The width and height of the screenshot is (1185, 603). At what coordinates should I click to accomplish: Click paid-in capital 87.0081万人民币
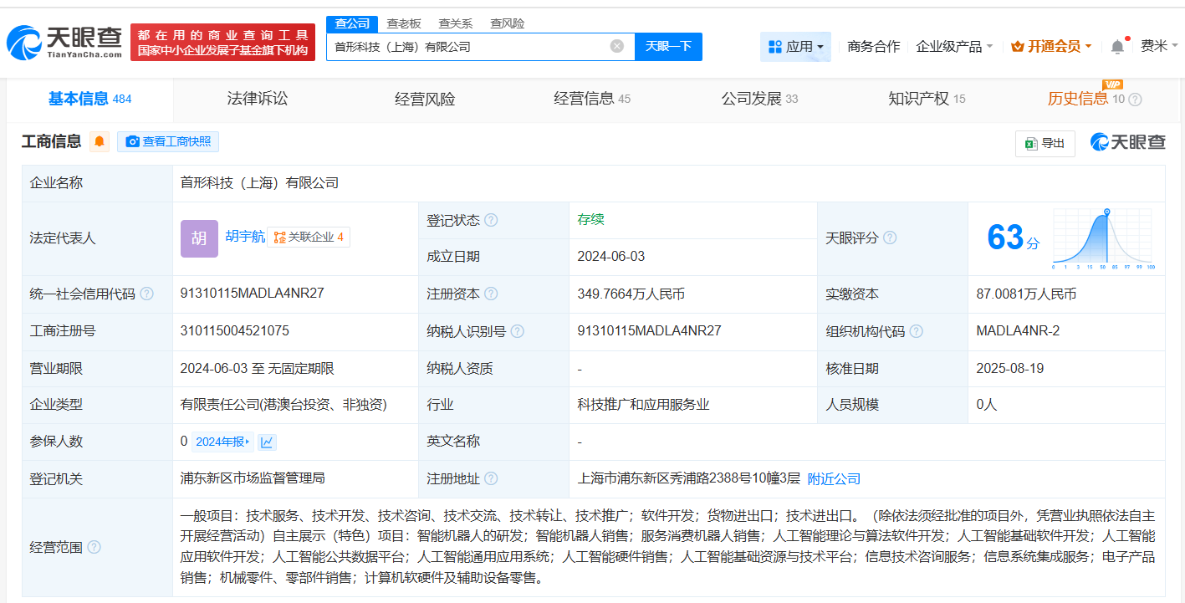click(1026, 294)
